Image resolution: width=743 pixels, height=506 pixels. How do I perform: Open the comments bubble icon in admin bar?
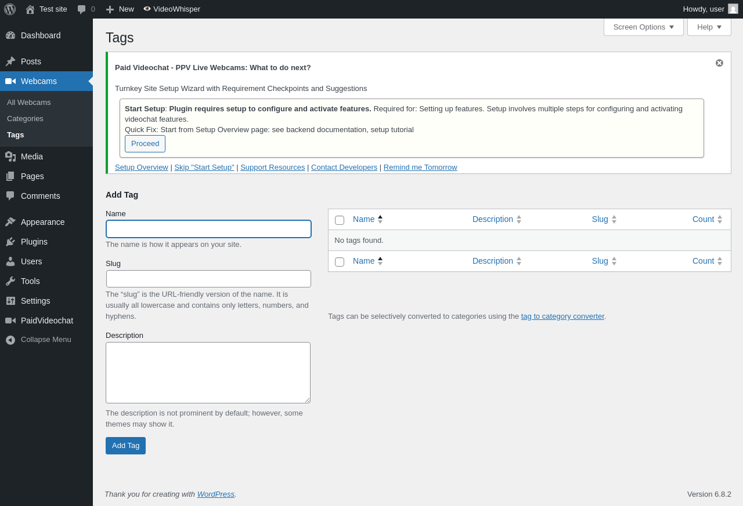[81, 9]
